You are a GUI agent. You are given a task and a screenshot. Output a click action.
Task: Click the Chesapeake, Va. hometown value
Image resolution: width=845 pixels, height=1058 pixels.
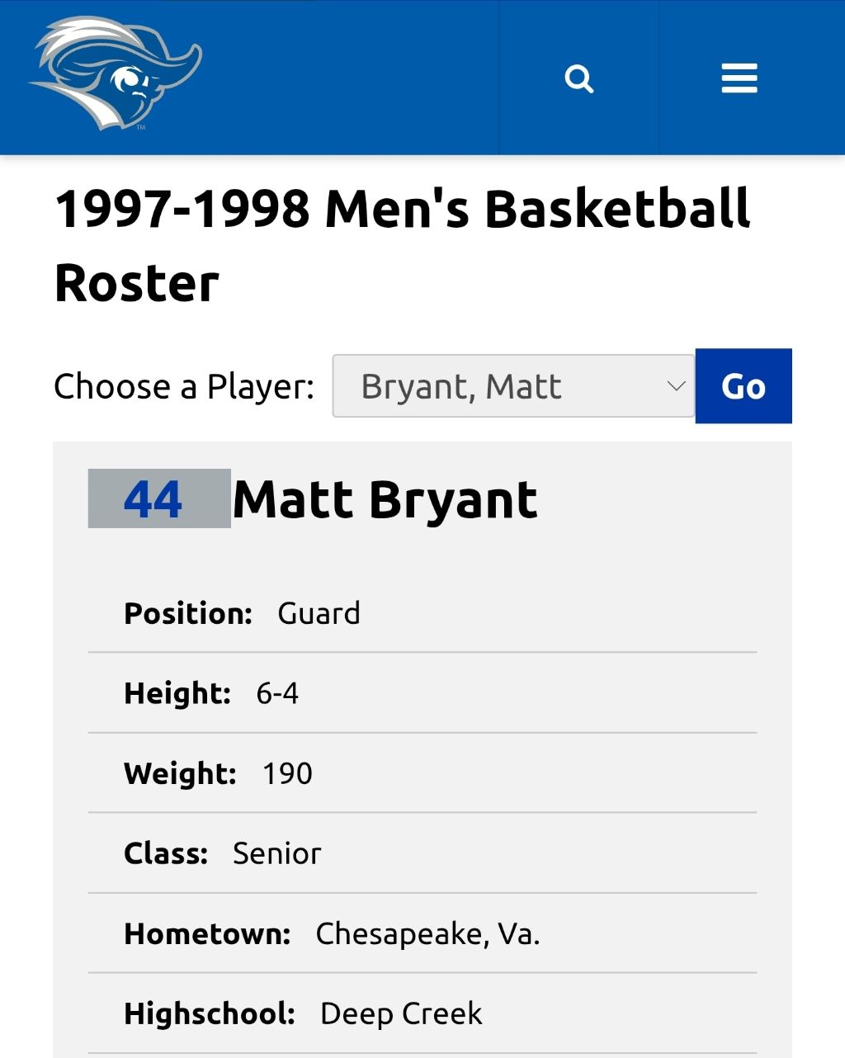pos(427,933)
